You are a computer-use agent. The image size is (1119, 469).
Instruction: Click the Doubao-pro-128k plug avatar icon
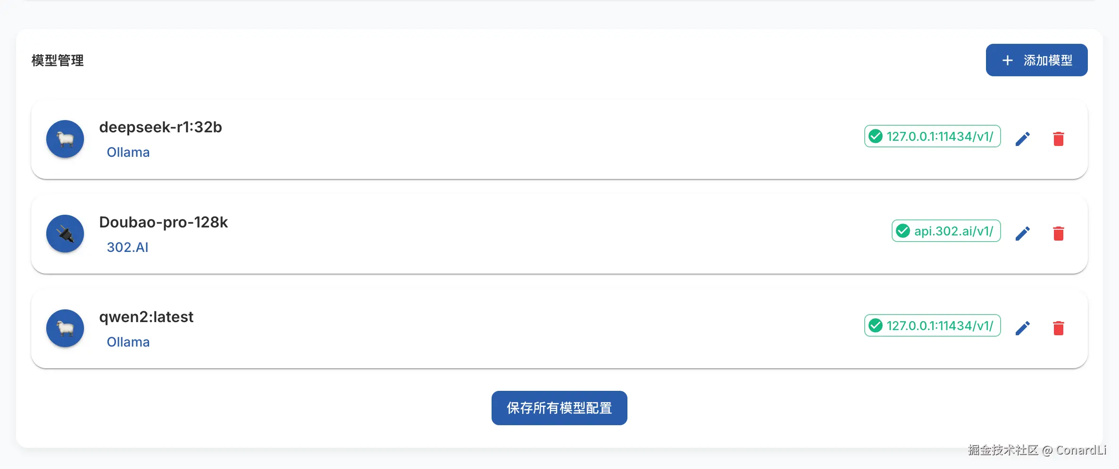coord(65,234)
